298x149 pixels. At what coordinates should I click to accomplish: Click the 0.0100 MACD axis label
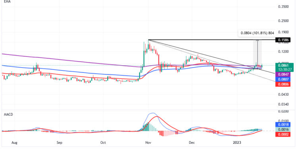point(283,121)
